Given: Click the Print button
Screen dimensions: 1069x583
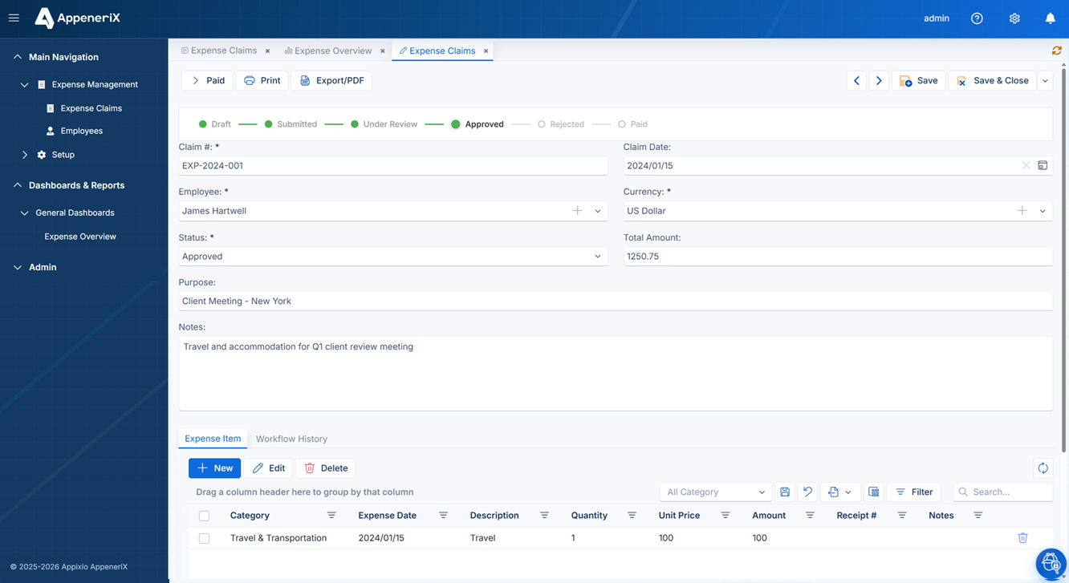Looking at the screenshot, I should 262,80.
